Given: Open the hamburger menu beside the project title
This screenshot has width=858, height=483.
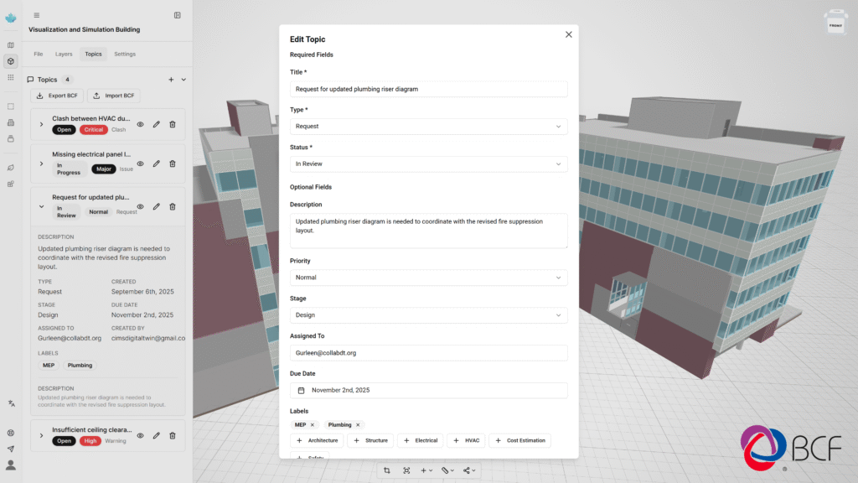Looking at the screenshot, I should click(x=36, y=14).
